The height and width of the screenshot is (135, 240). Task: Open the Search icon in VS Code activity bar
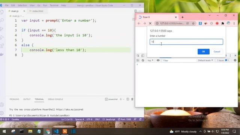point(2,20)
